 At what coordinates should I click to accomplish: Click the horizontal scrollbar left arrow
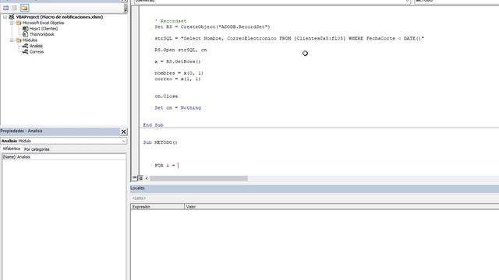coord(147,178)
